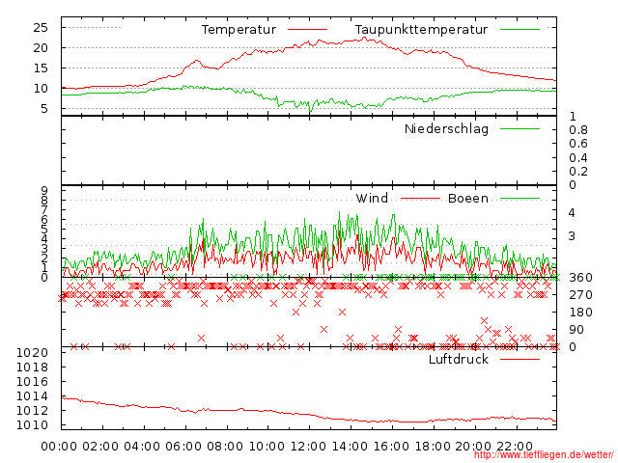Click the 0.6 precipitation axis value
The height and width of the screenshot is (463, 618).
click(x=578, y=144)
